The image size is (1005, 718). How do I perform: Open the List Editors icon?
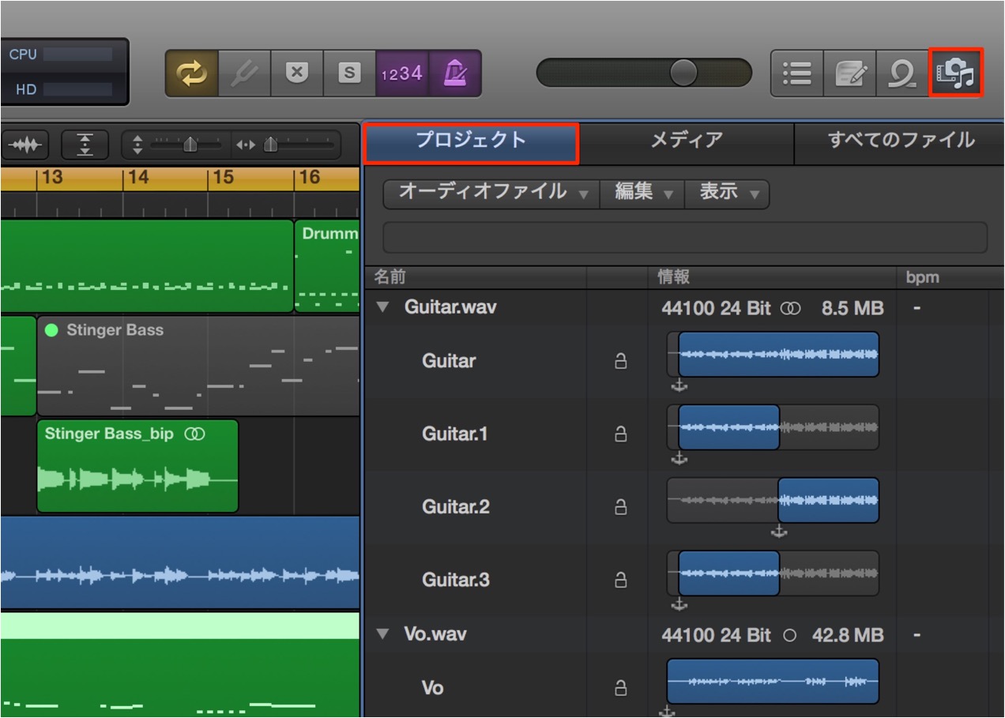pyautogui.click(x=797, y=73)
